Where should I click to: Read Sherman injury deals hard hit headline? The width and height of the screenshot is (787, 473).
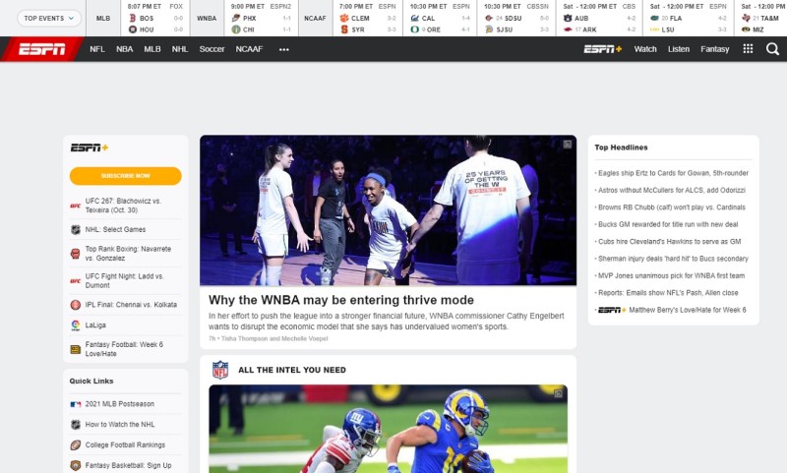coord(673,259)
